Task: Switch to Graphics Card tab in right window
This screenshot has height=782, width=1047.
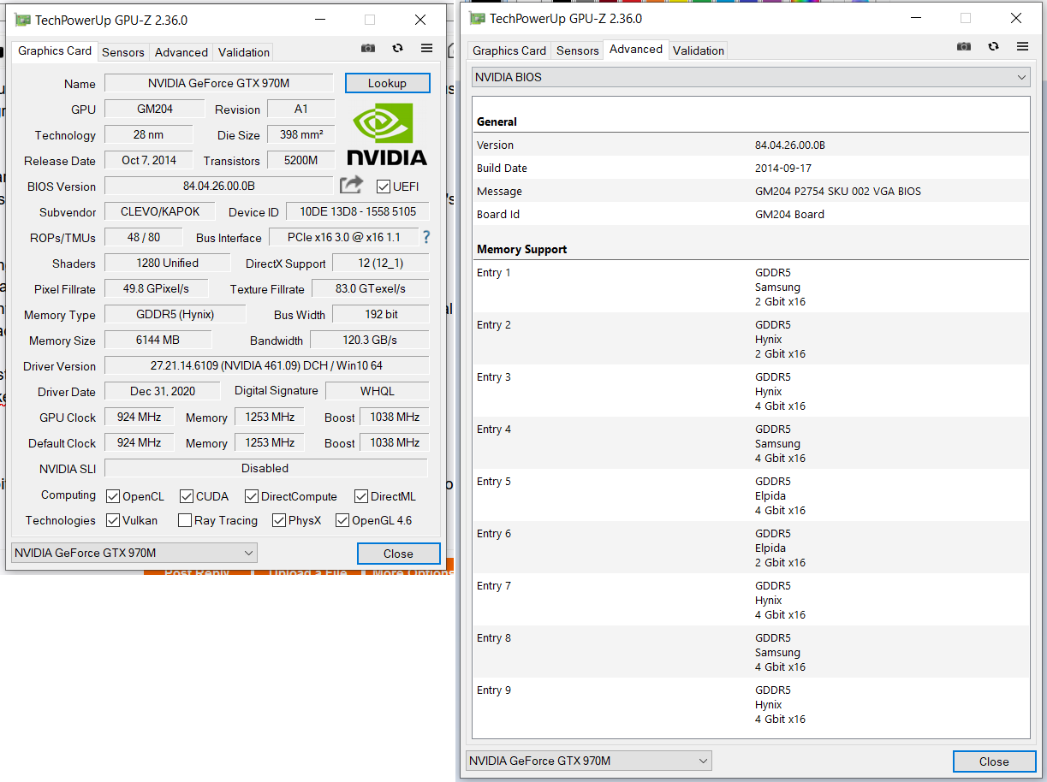Action: [509, 50]
